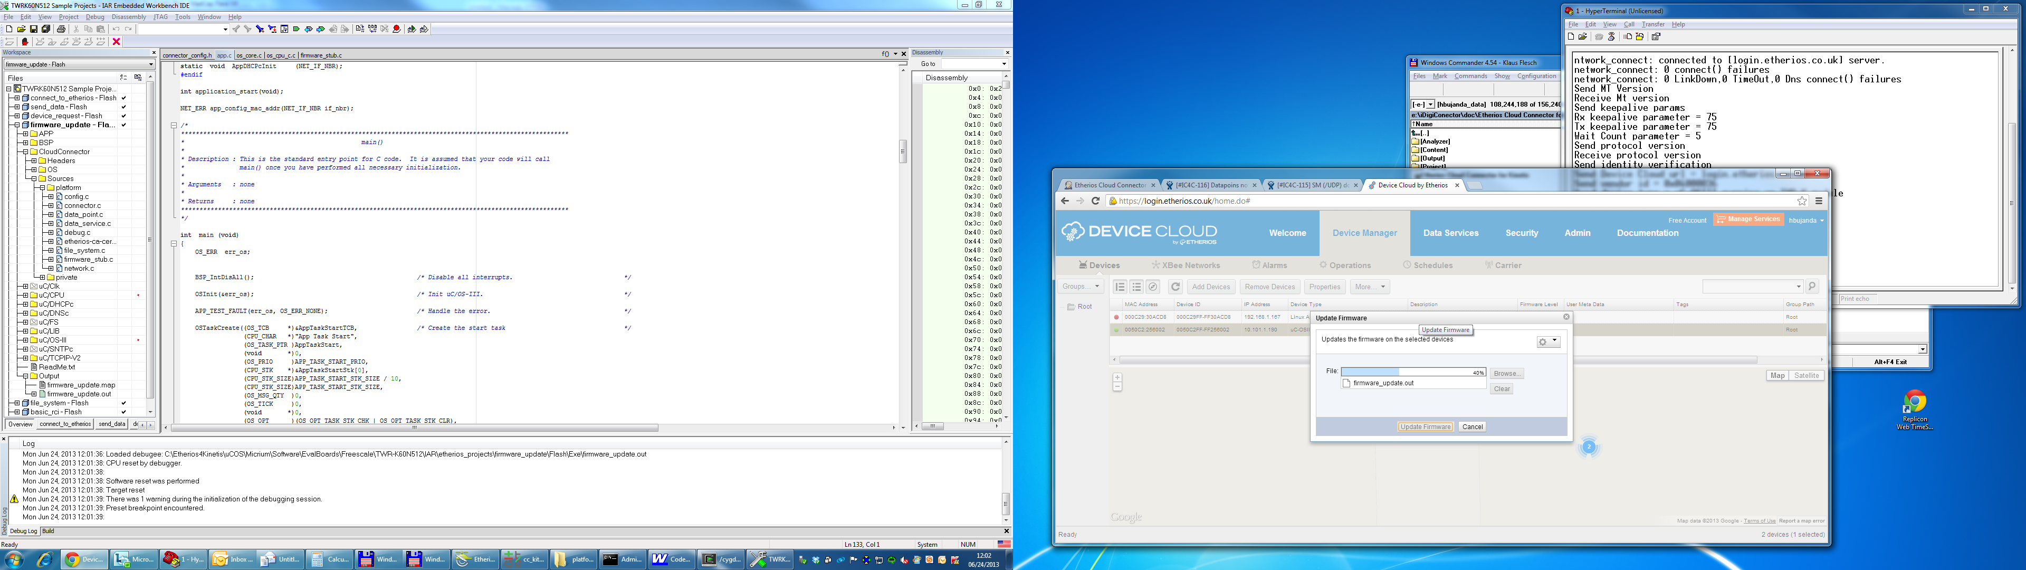This screenshot has width=2026, height=570.
Task: Click the magnifier search icon in Device Cloud
Action: click(x=1812, y=287)
